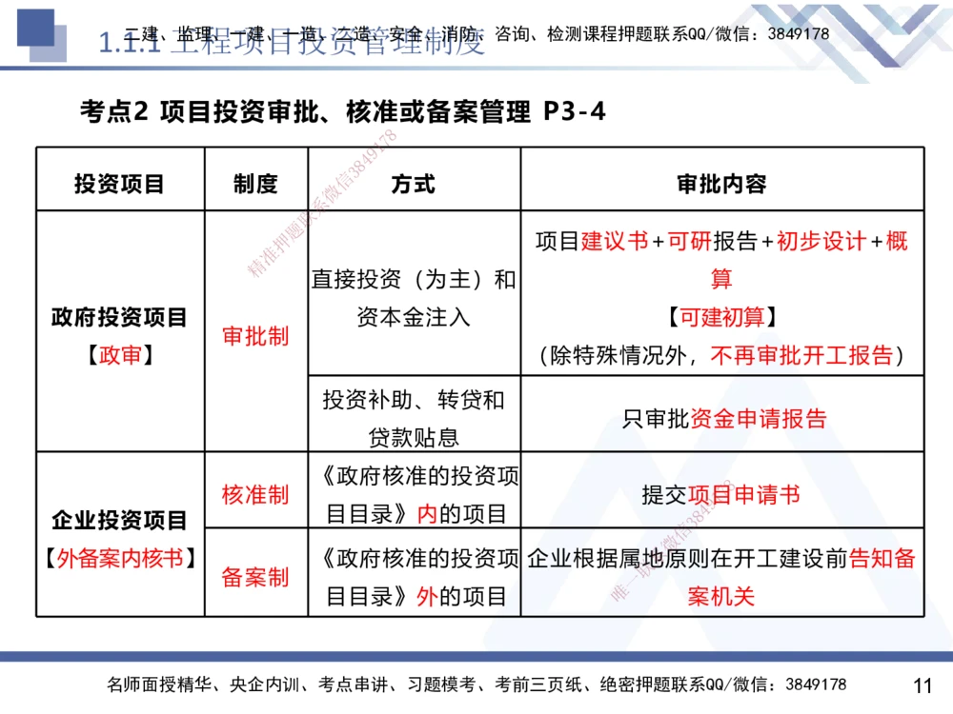Image resolution: width=953 pixels, height=714 pixels.
Task: Select the slide title 工程项目投资管理制度
Action: click(x=314, y=43)
